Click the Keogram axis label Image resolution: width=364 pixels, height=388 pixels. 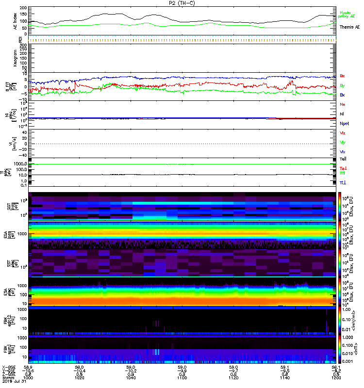click(16, 58)
